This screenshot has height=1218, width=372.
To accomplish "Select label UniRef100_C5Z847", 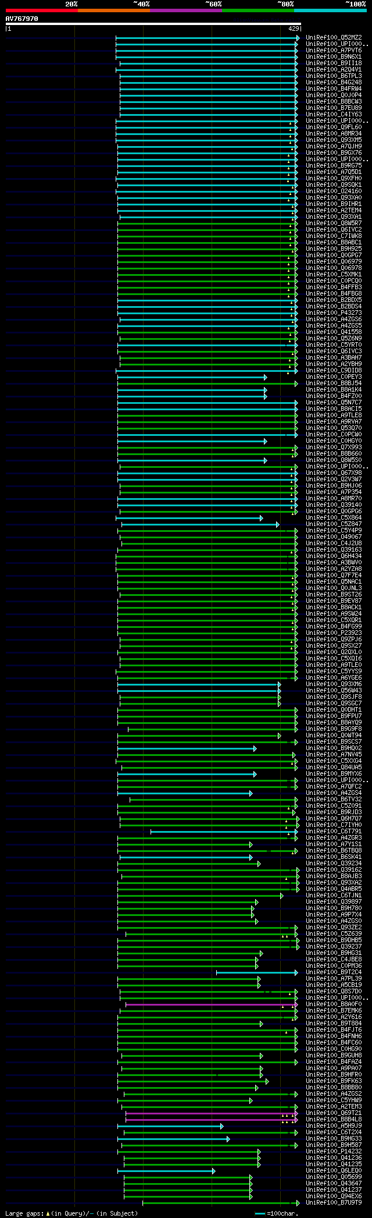I will [x=334, y=524].
